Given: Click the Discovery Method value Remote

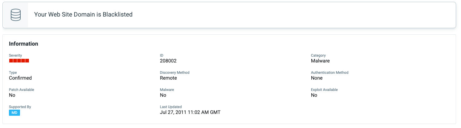Looking at the screenshot, I should tap(168, 78).
